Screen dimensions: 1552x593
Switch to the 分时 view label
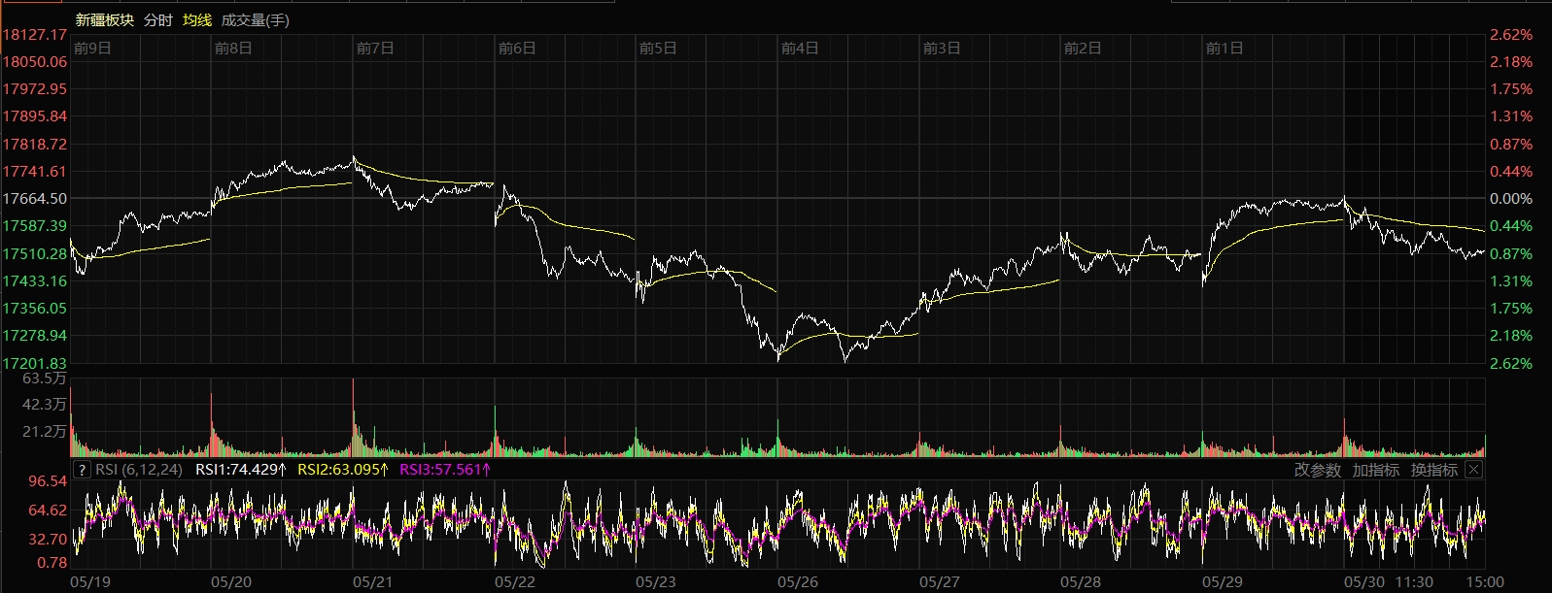coord(157,19)
